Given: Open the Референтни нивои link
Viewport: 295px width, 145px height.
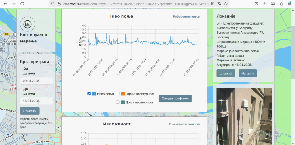Looking at the screenshot, I should coord(186,16).
